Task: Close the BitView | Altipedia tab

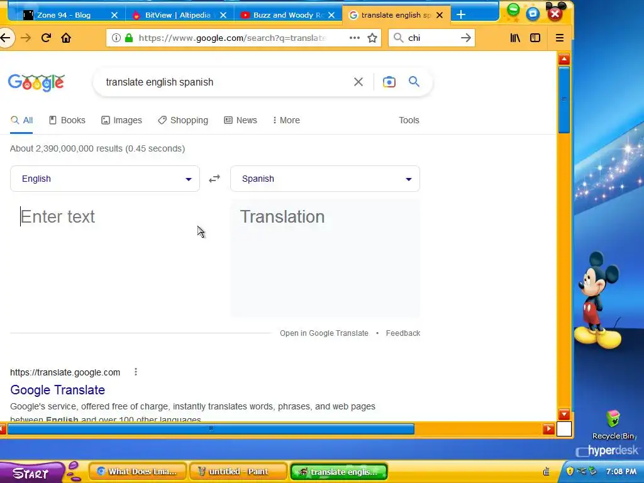Action: point(223,15)
